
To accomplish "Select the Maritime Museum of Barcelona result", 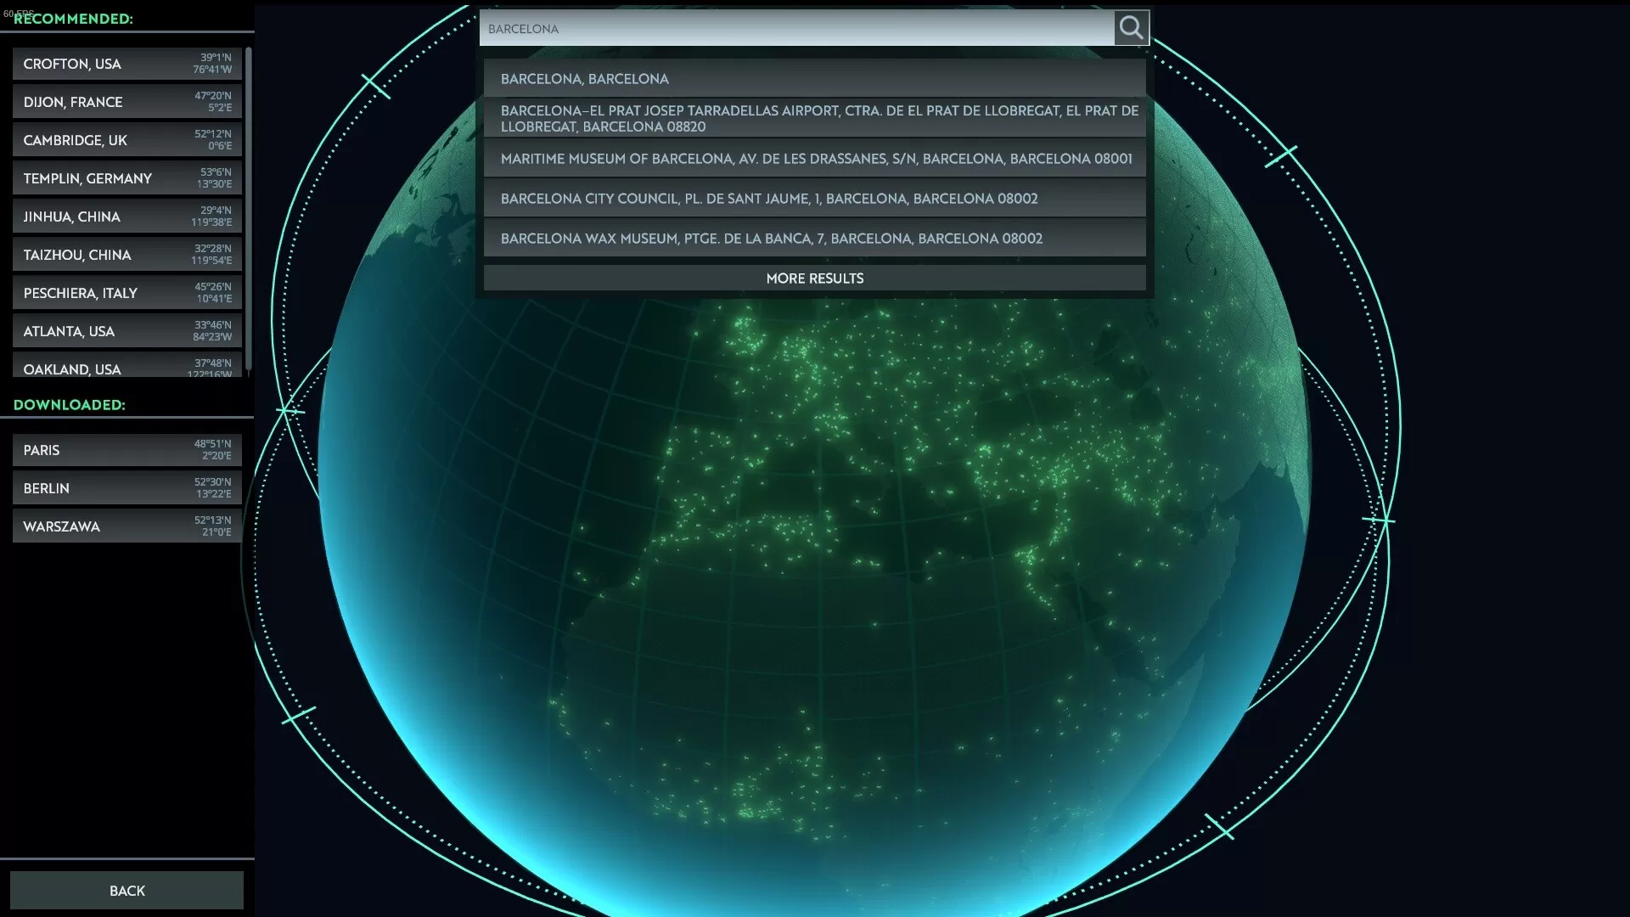I will click(x=813, y=158).
